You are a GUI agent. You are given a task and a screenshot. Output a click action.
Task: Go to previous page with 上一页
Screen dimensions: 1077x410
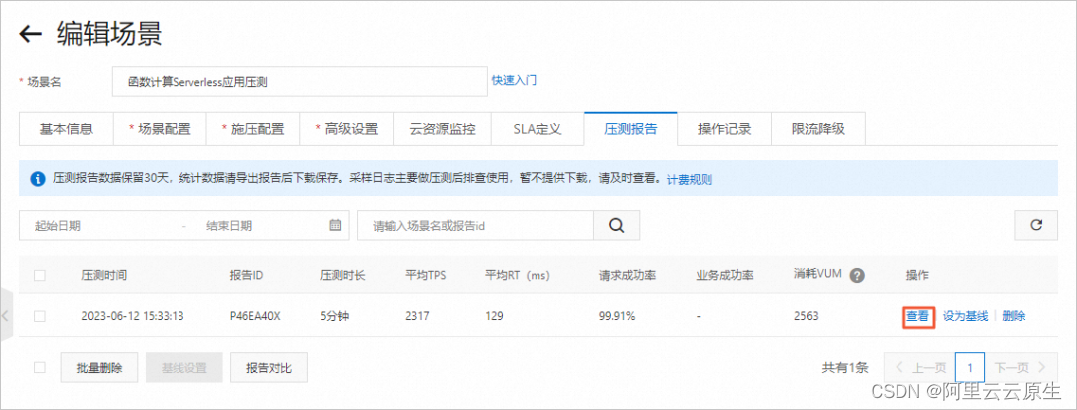coord(918,367)
